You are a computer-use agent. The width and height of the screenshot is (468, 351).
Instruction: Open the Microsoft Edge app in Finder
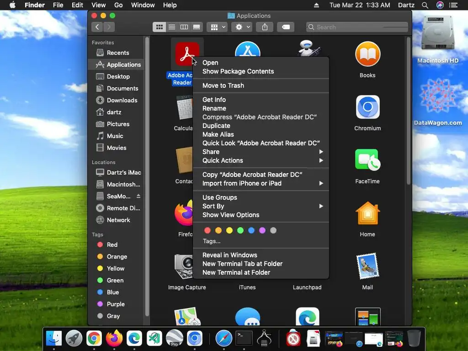[x=308, y=316]
